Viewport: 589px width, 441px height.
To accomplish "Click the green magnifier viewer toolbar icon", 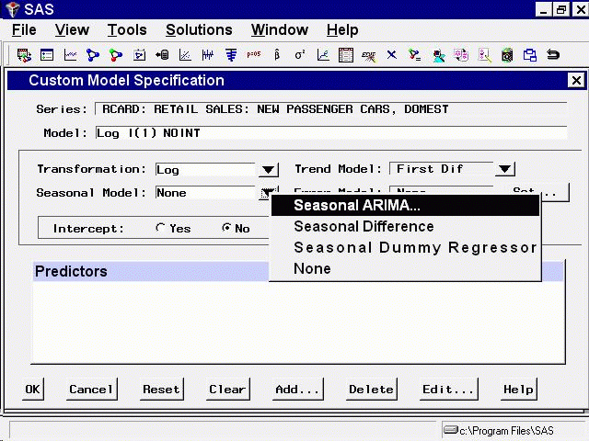I will [x=507, y=55].
